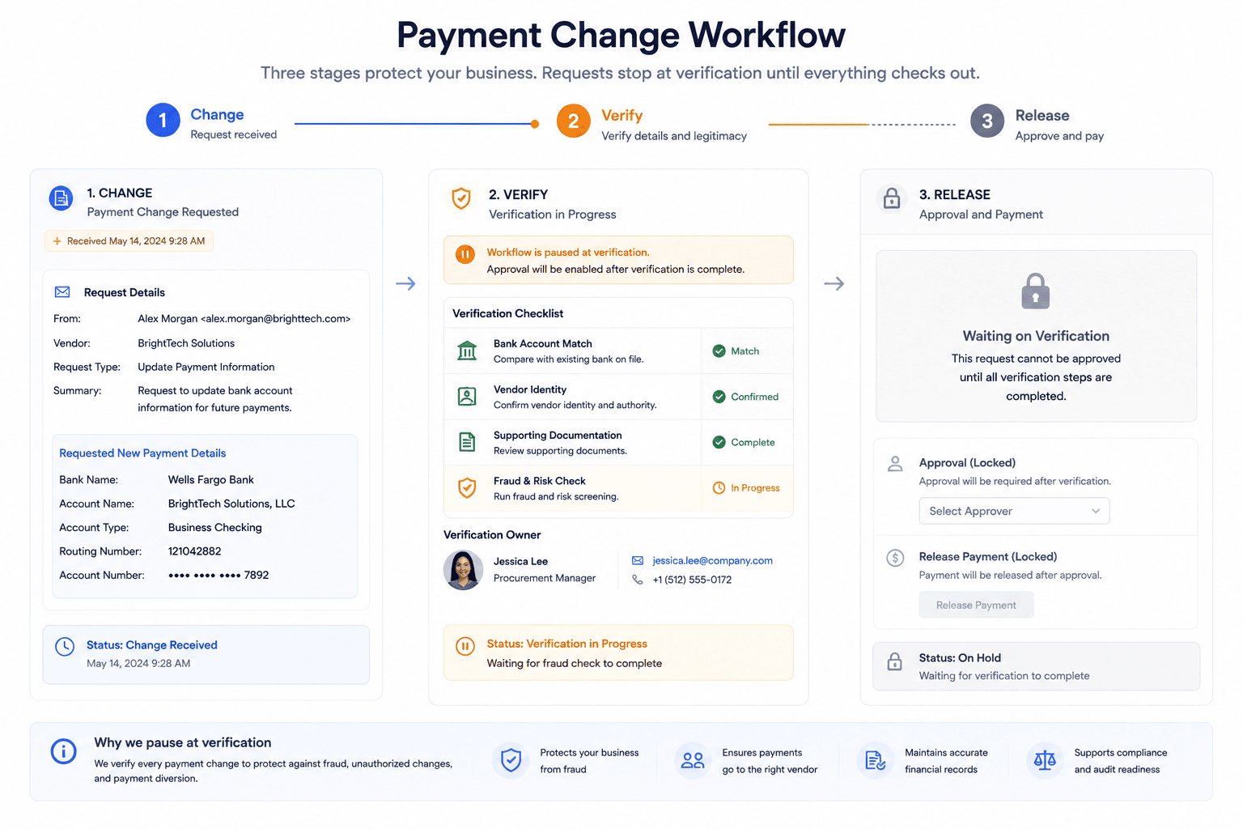This screenshot has height=829, width=1243.
Task: Open the Select Approver dropdown
Action: pos(1014,511)
